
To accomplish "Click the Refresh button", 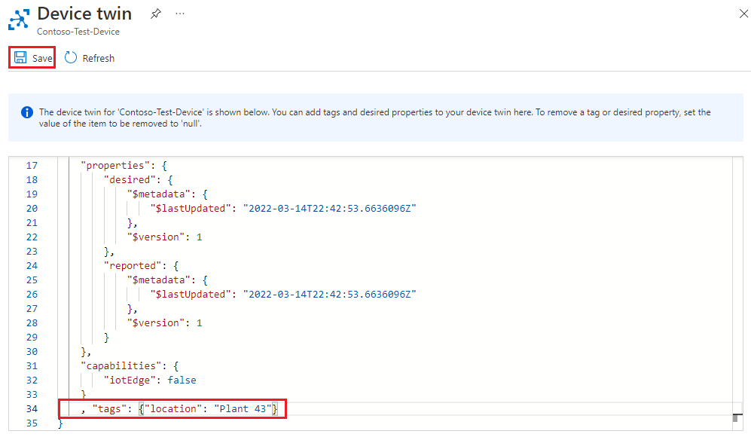I will coord(89,57).
